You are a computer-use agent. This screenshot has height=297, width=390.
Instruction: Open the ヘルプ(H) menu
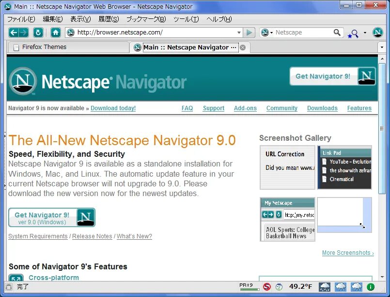[x=219, y=19]
